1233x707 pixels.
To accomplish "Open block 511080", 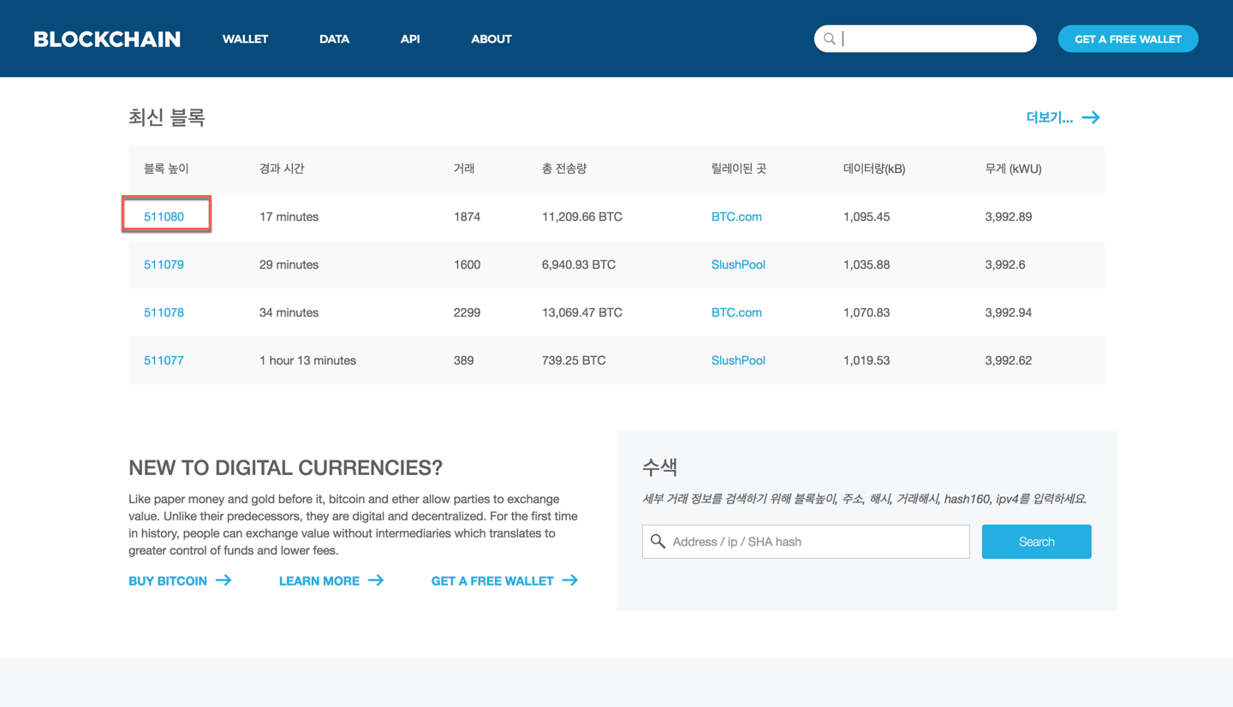I will 164,217.
